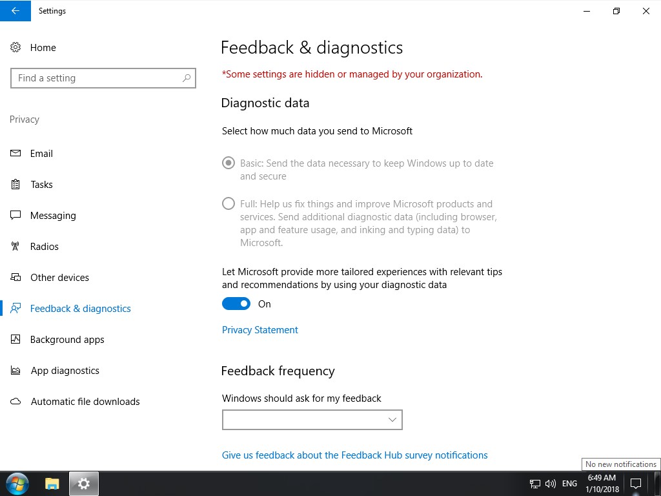The image size is (661, 496).
Task: Click the managed by your organization notice
Action: point(352,74)
